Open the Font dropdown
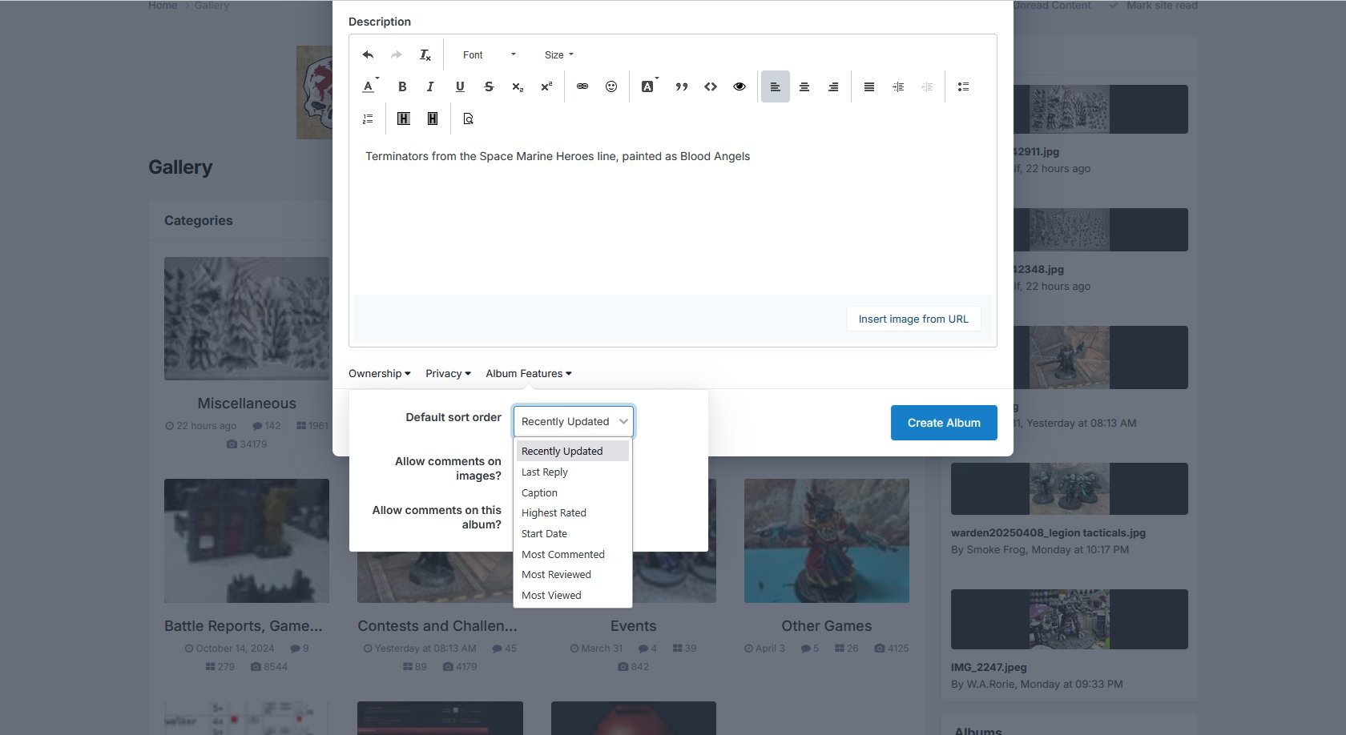The width and height of the screenshot is (1346, 735). [489, 55]
